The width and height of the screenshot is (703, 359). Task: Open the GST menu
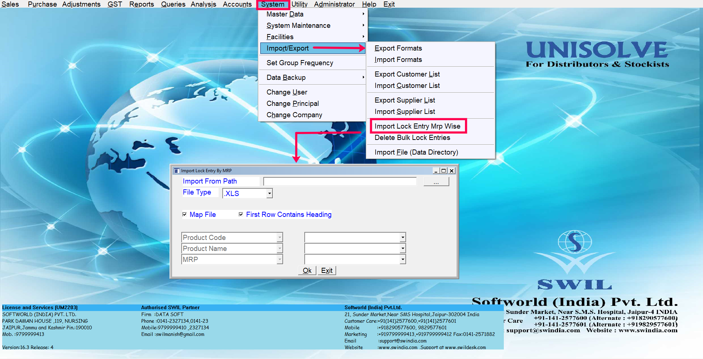point(115,4)
